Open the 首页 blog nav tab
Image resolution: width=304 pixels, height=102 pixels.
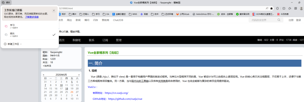pyautogui.click(x=62, y=40)
